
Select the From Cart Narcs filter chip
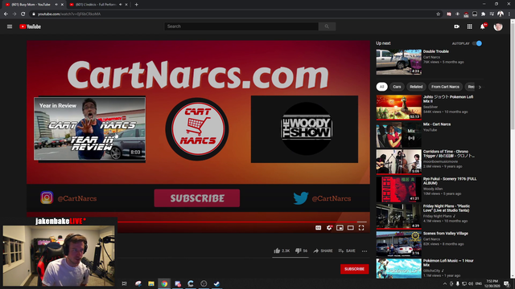pos(445,87)
